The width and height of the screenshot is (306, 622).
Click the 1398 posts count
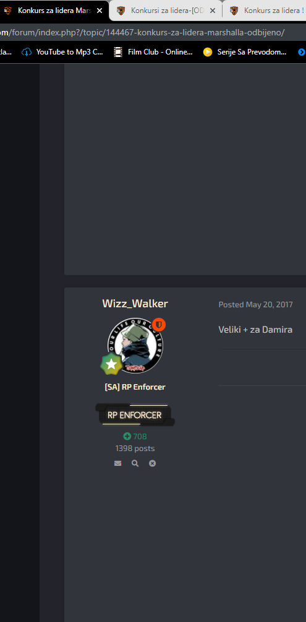click(135, 449)
